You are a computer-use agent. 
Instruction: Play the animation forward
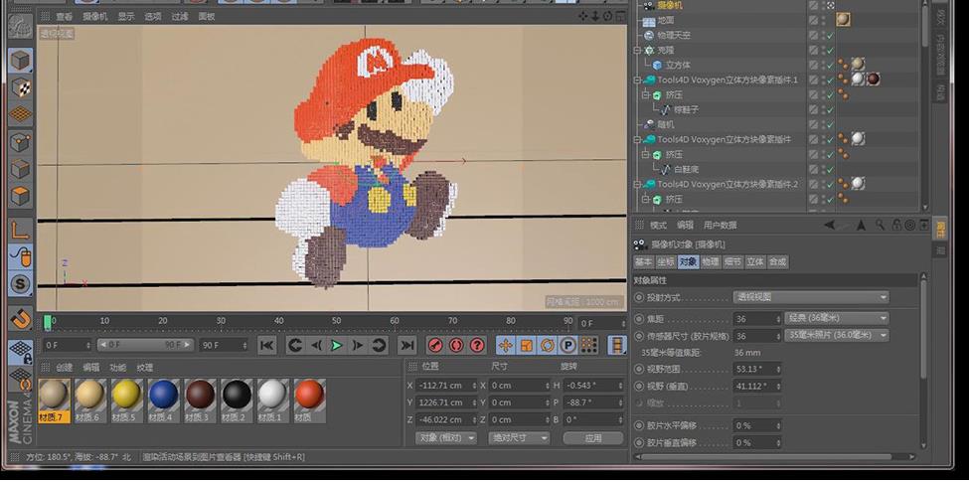pos(337,346)
